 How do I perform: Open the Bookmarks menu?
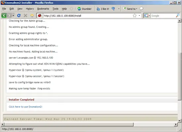point(43,9)
